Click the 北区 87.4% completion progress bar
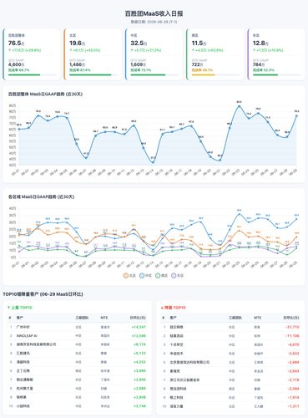308x418 pixels. point(93,74)
